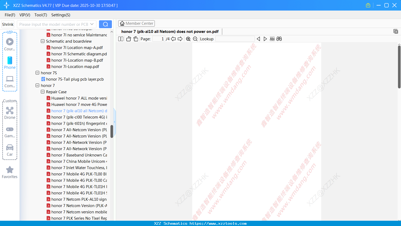Click the Lookup text field
The width and height of the screenshot is (401, 226).
pyautogui.click(x=235, y=39)
